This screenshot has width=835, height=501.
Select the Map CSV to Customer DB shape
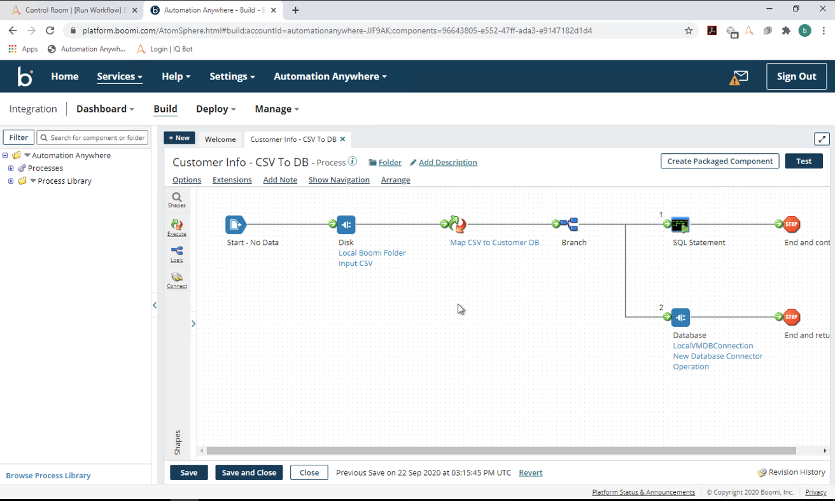457,224
